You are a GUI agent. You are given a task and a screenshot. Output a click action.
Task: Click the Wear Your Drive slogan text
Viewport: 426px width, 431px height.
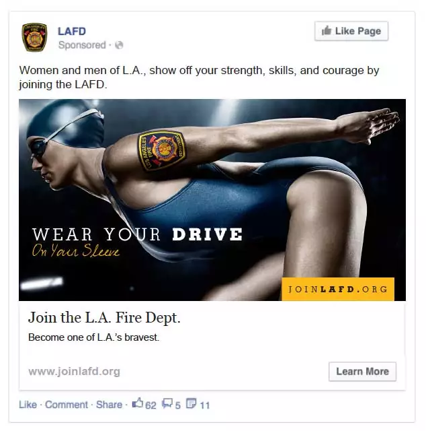137,234
